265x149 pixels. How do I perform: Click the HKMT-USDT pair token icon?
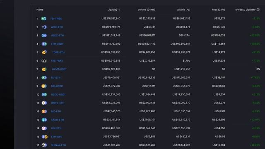[x=44, y=69]
